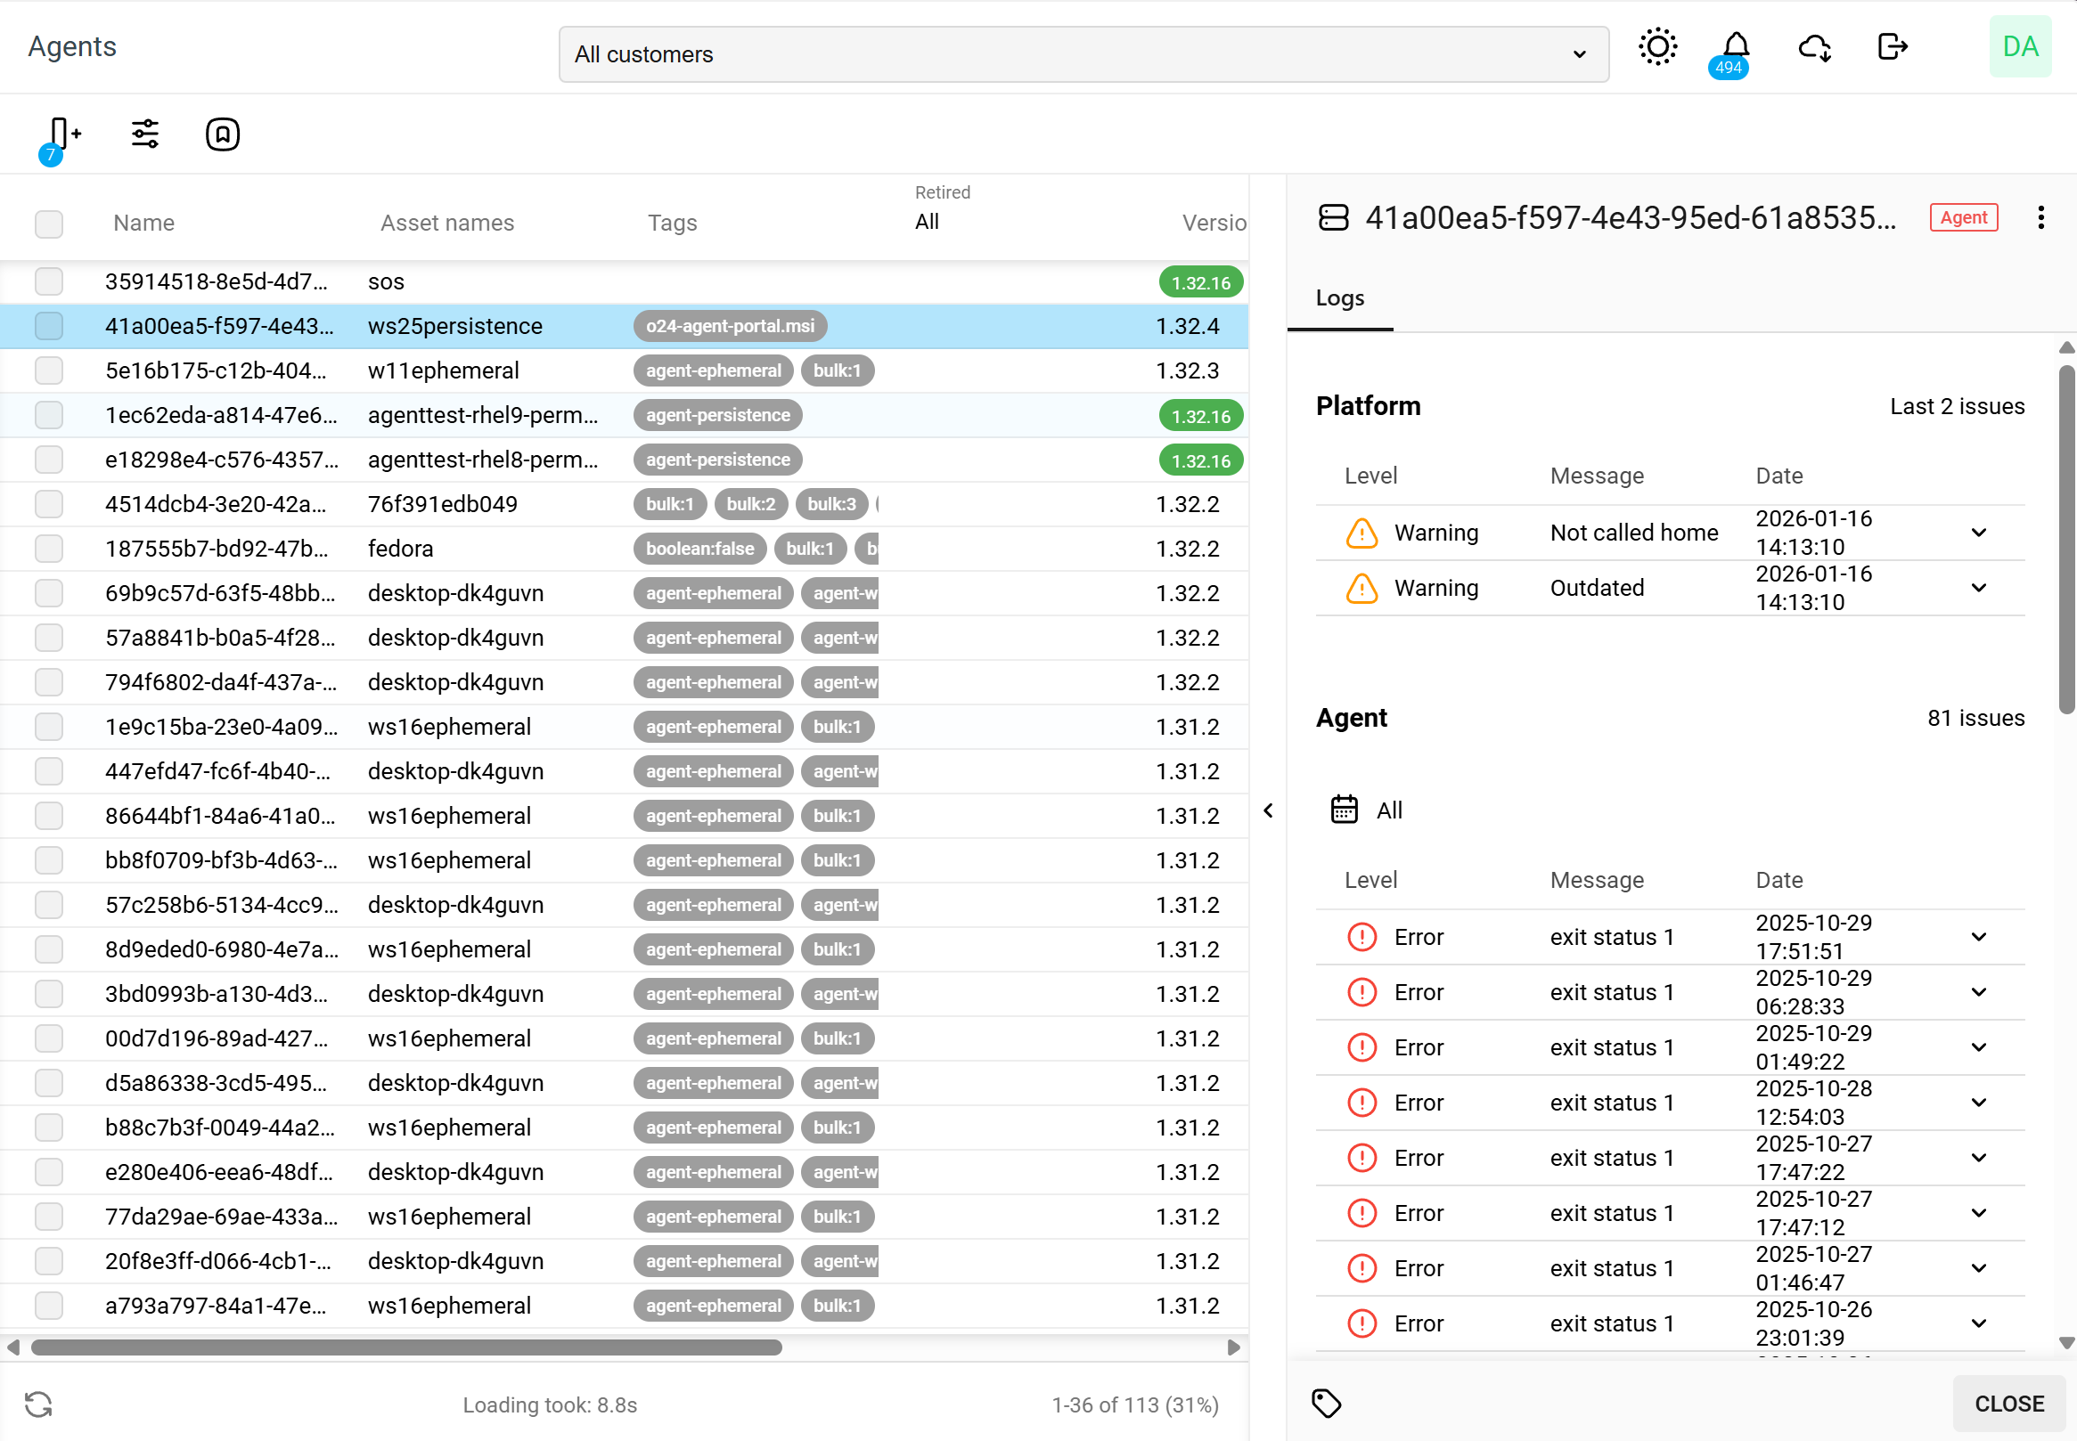Click the logout icon in header
Screen dimensions: 2077x1441
(x=1891, y=47)
